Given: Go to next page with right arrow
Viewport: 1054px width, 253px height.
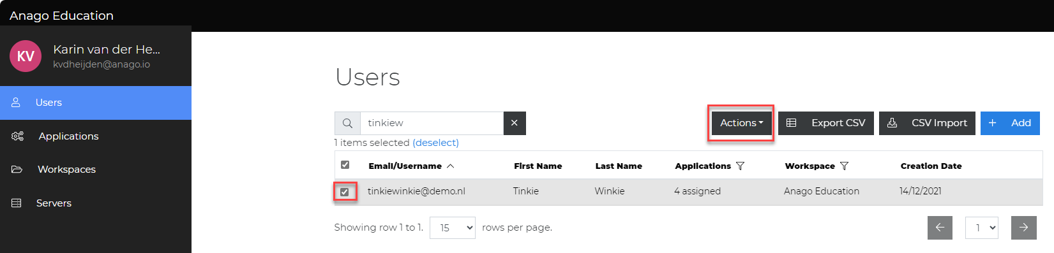Looking at the screenshot, I should pyautogui.click(x=1024, y=228).
